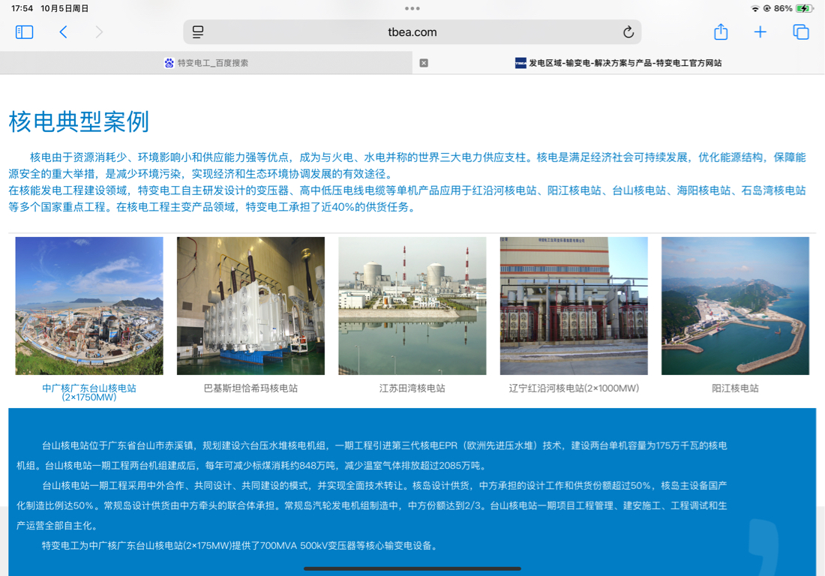The image size is (825, 576).
Task: Click the paragraph starting 核电由于资源消耗少
Action: (407, 165)
